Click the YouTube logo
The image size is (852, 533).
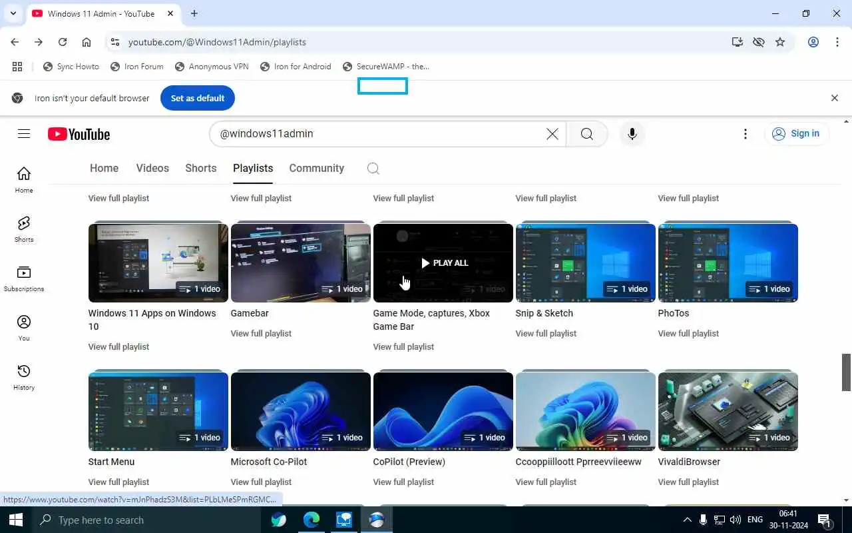click(79, 134)
